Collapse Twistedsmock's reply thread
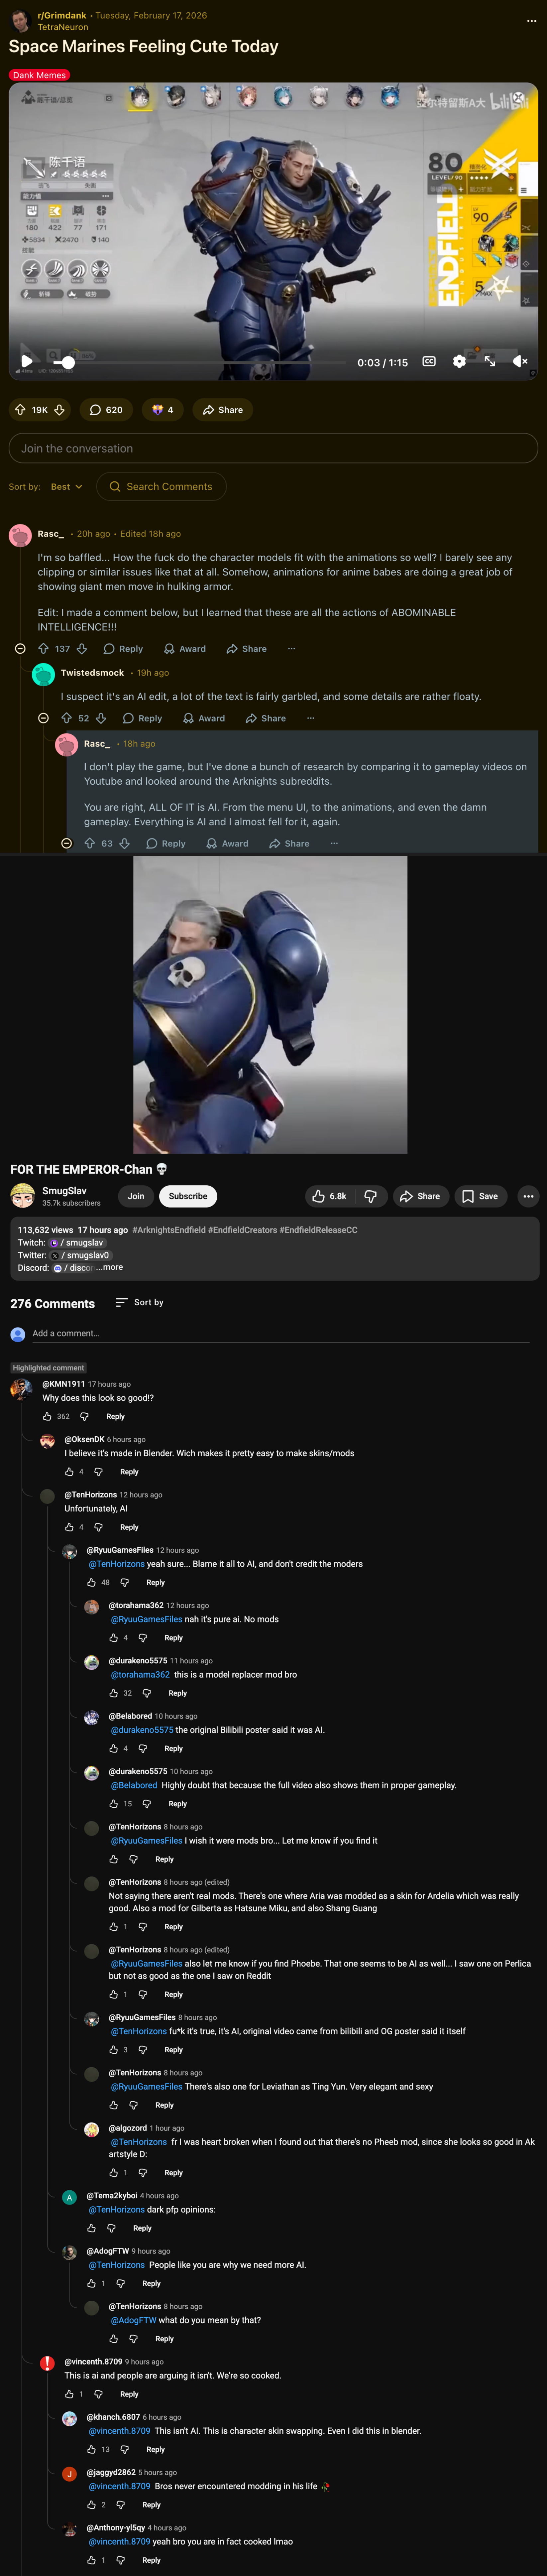The image size is (547, 2576). (x=43, y=718)
